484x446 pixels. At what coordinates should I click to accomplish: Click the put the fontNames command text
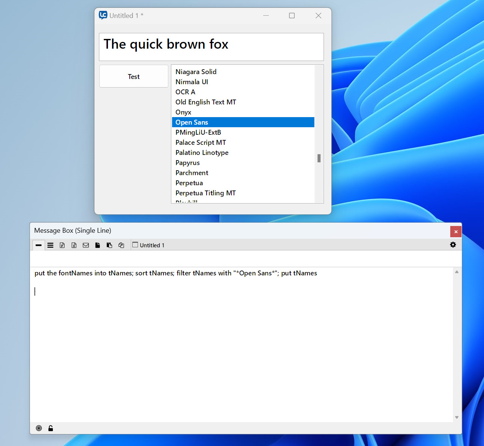coord(176,273)
